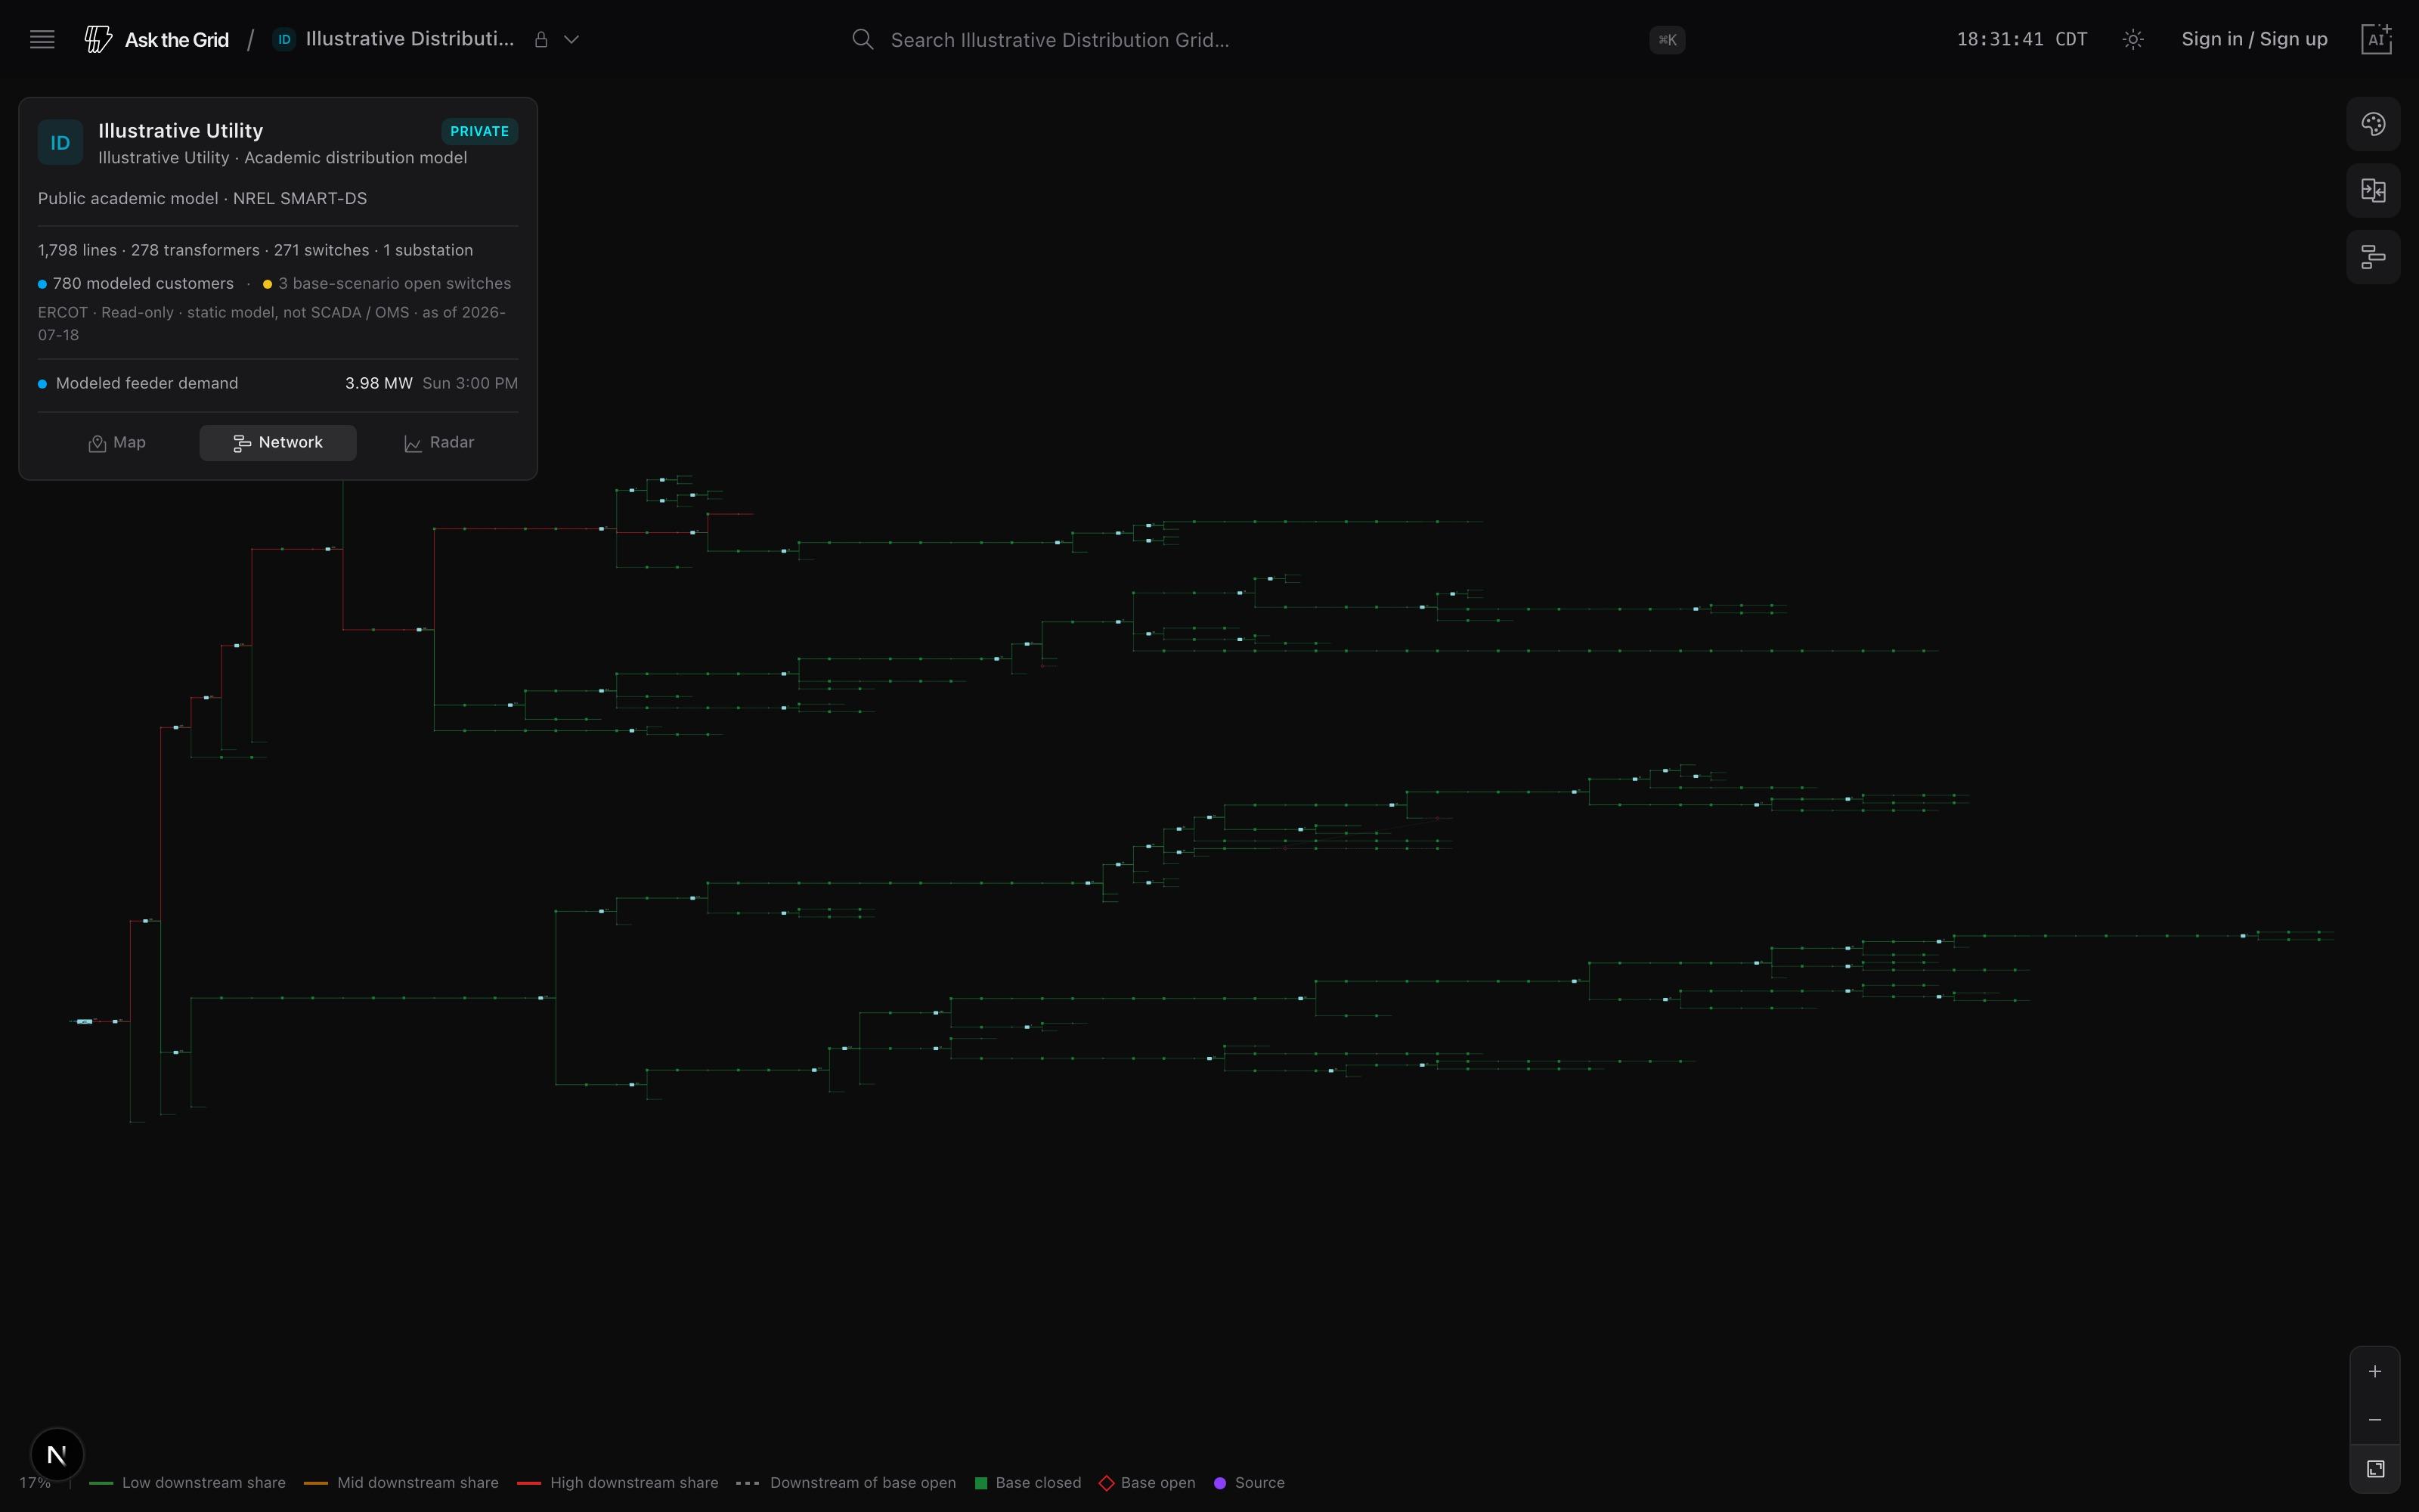
Task: Click the Low downstream share legend
Action: click(x=188, y=1483)
